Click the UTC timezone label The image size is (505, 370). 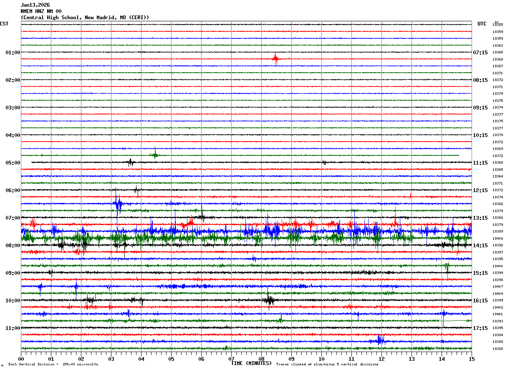pos(482,24)
